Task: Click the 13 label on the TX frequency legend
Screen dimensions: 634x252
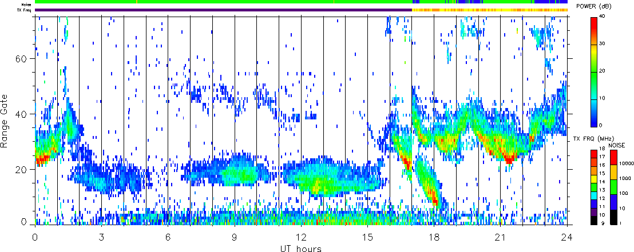Action: tap(602, 190)
